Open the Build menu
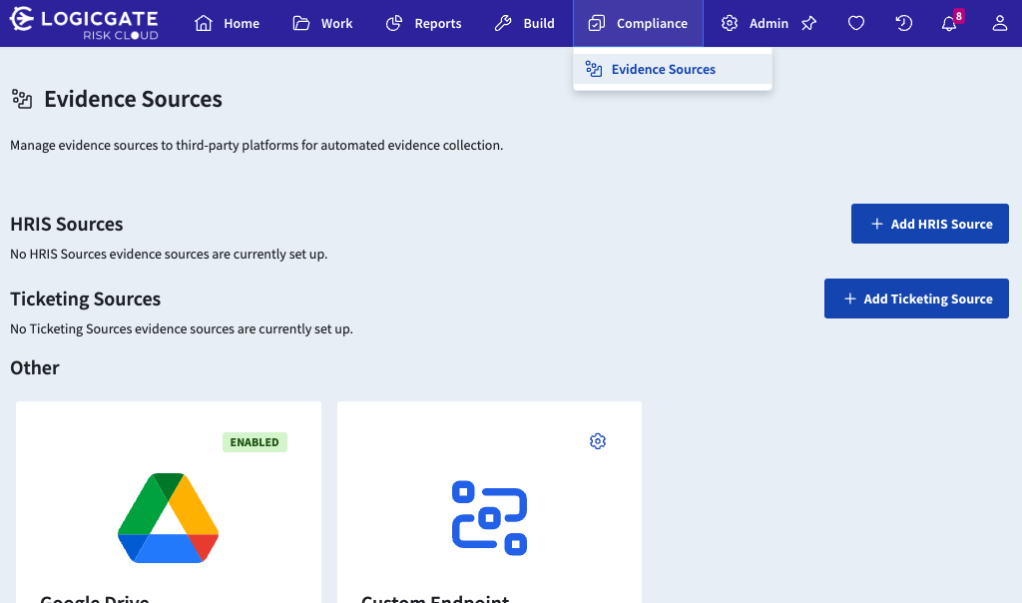The image size is (1022, 603). (525, 23)
